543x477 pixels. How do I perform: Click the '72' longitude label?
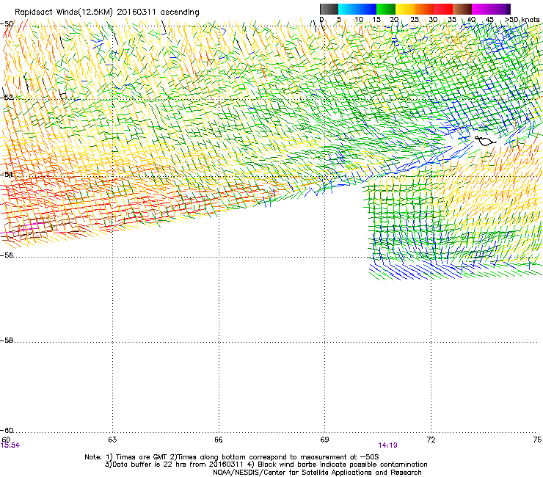click(x=431, y=440)
